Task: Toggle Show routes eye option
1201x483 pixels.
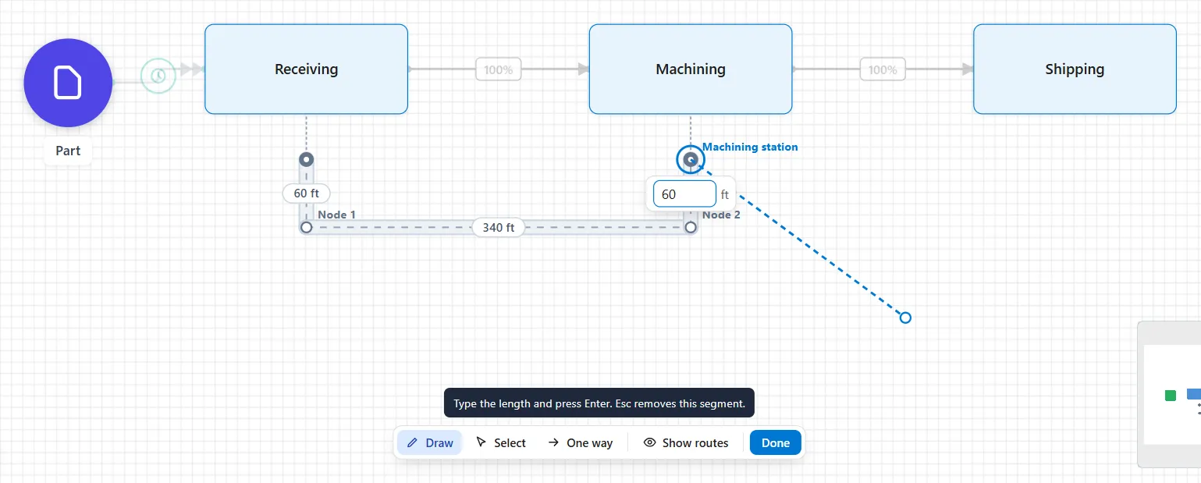Action: (x=686, y=442)
